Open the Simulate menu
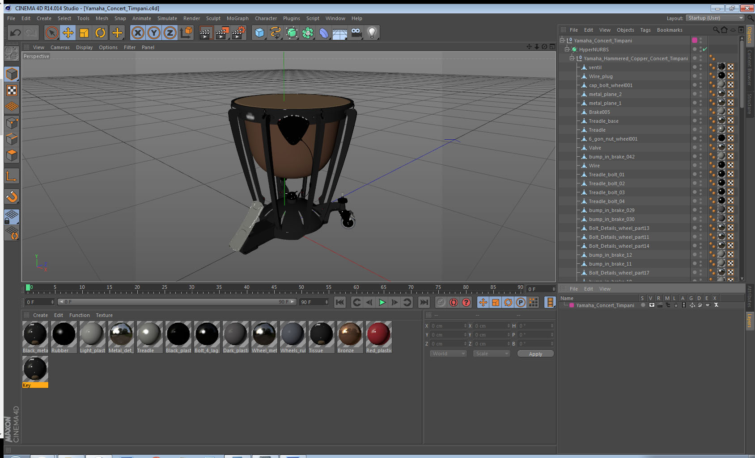The height and width of the screenshot is (458, 755). 167,18
